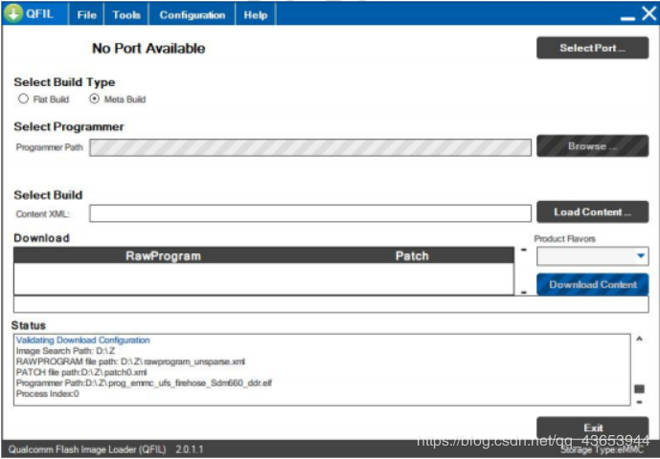The image size is (660, 459).
Task: Click the download progress bar
Action: [x=330, y=304]
